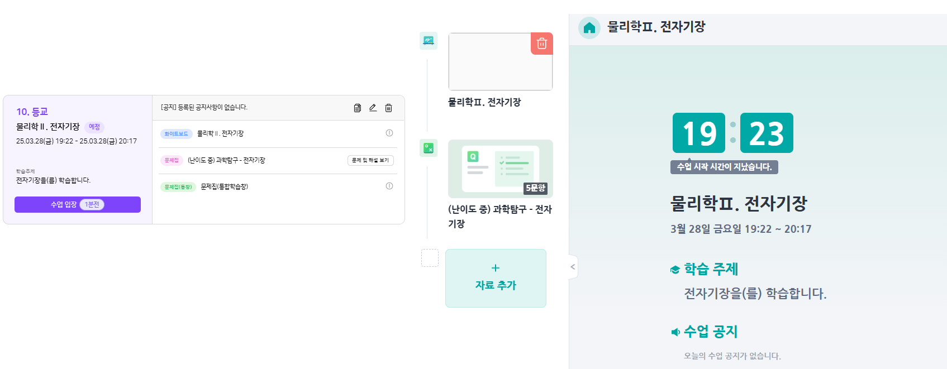The image size is (947, 369).
Task: Click the info icon on 문제집(통합학습창) row
Action: tap(389, 186)
